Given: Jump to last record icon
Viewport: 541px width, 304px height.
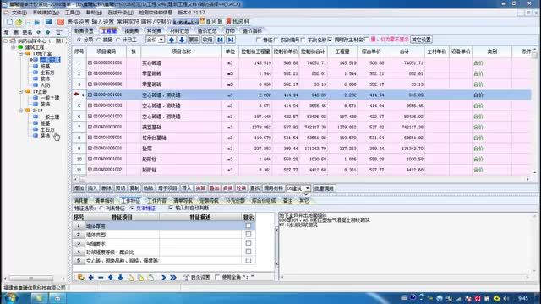Looking at the screenshot, I should 231,40.
